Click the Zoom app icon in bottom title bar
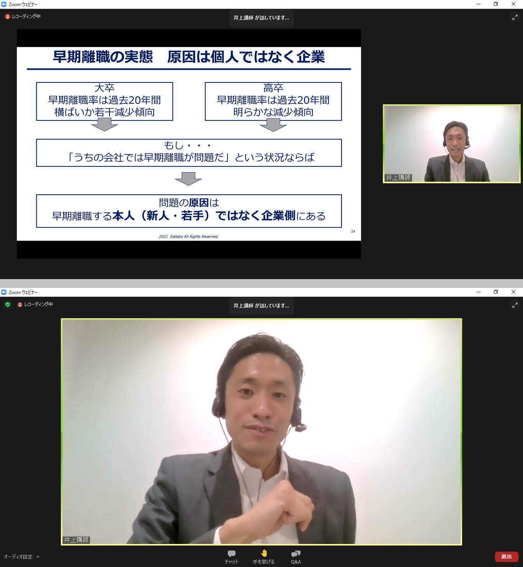 (x=4, y=292)
